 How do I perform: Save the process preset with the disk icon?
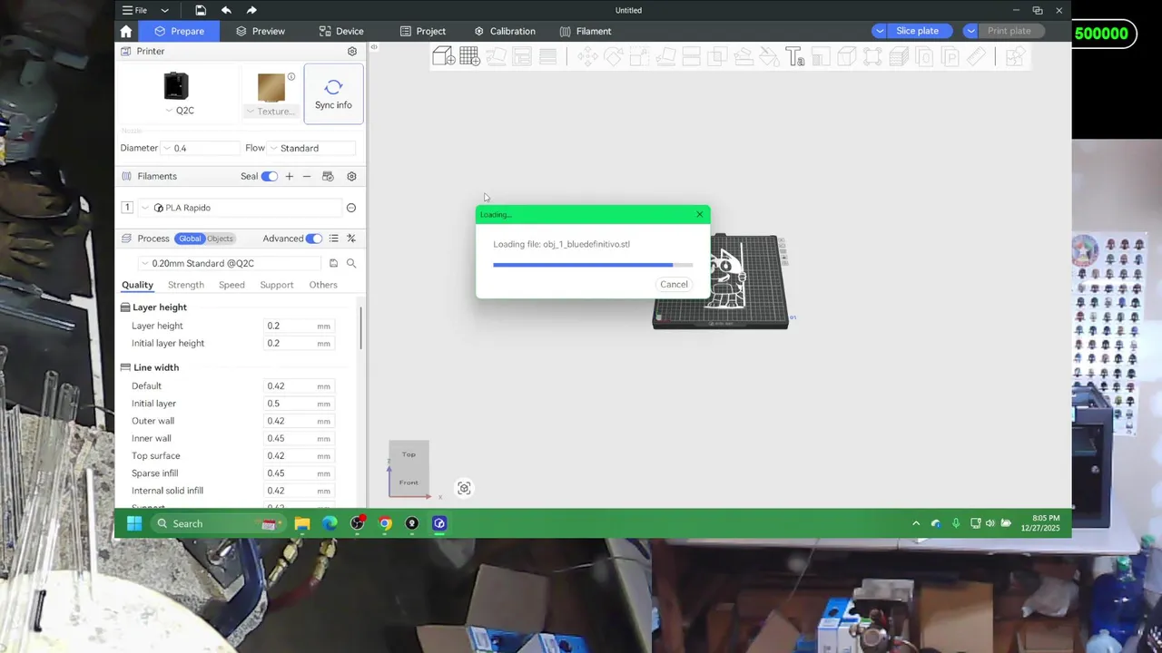(333, 263)
